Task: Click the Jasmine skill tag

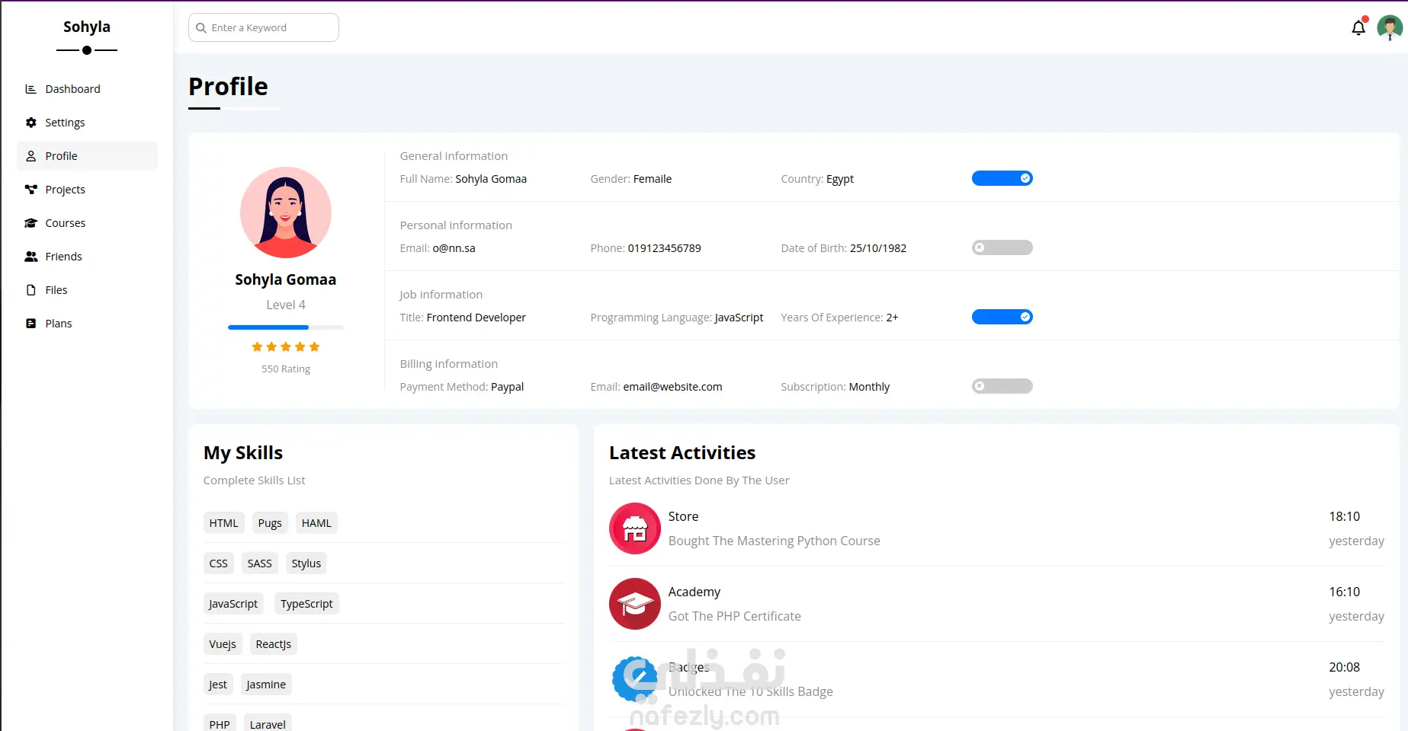Action: pyautogui.click(x=266, y=685)
